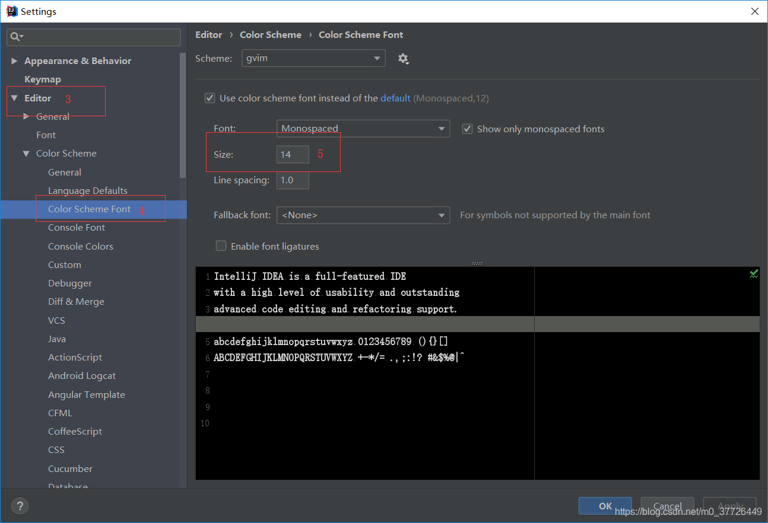Open the Fallback font dropdown
This screenshot has width=768, height=523.
coord(363,215)
